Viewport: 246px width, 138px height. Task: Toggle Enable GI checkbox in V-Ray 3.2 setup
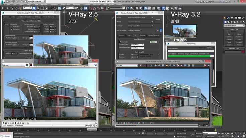coord(120,42)
